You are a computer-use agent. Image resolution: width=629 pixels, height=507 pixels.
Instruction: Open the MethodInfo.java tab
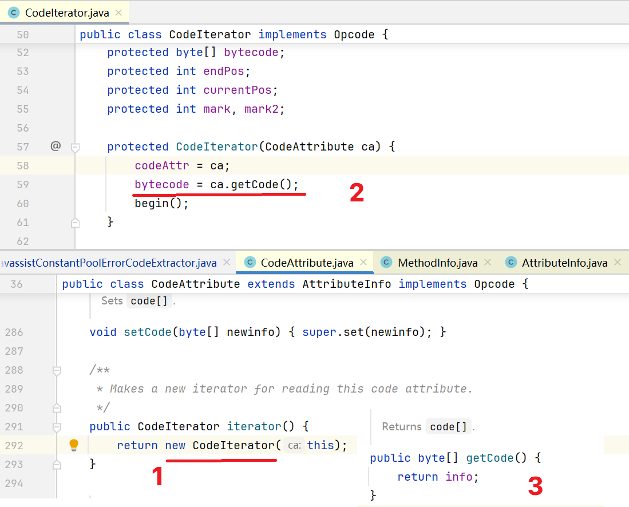pyautogui.click(x=437, y=263)
